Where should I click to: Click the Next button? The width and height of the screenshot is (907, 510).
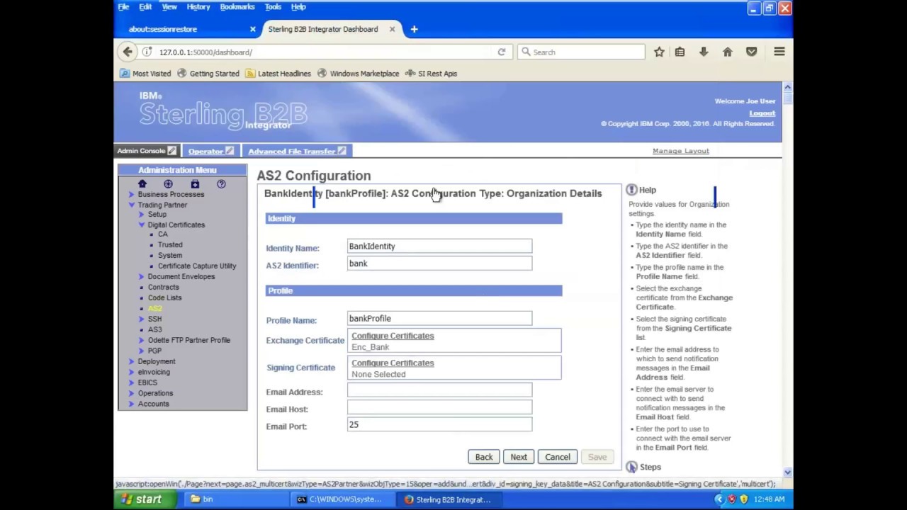pos(519,457)
